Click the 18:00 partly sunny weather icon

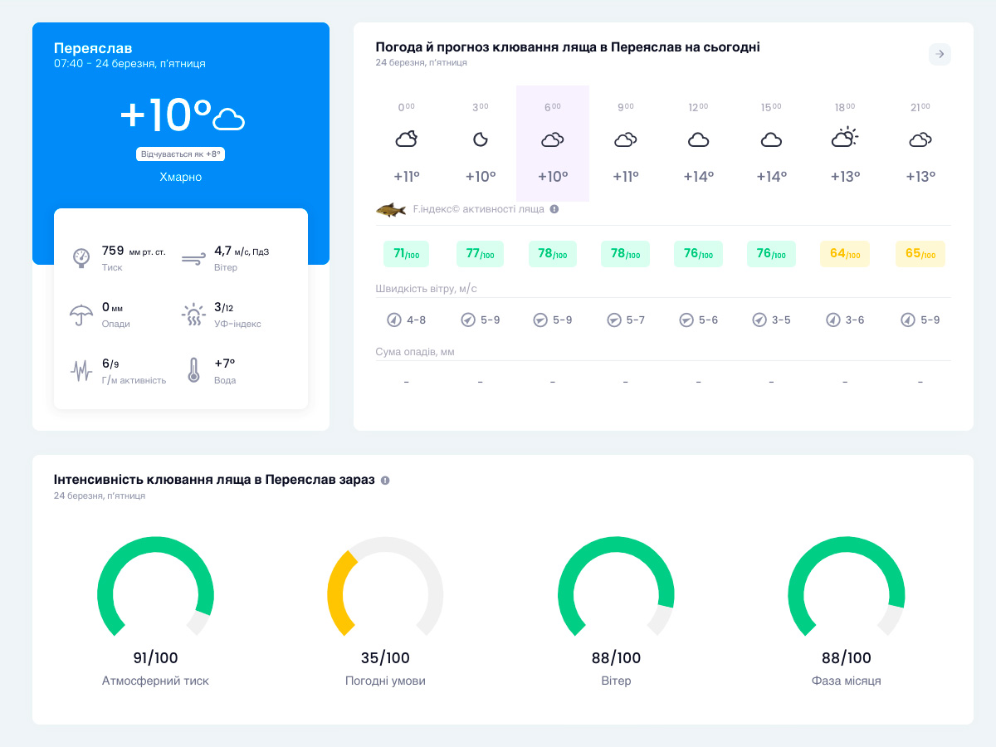tap(844, 139)
